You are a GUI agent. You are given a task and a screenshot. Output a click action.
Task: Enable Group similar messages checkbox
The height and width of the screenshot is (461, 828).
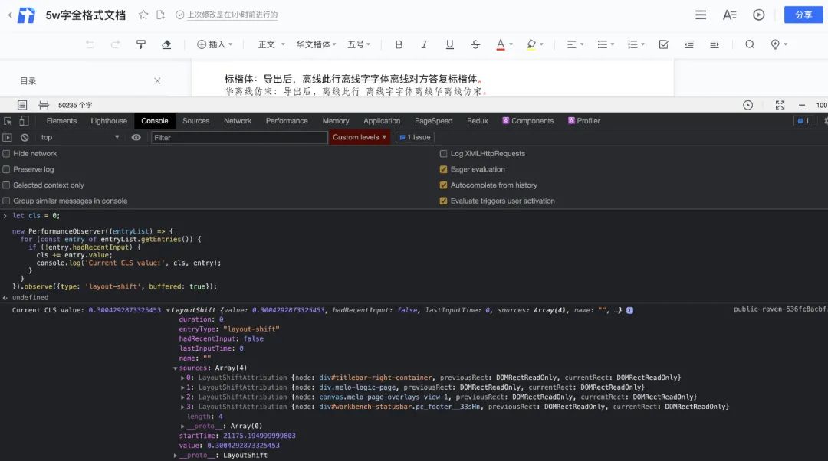tap(6, 201)
